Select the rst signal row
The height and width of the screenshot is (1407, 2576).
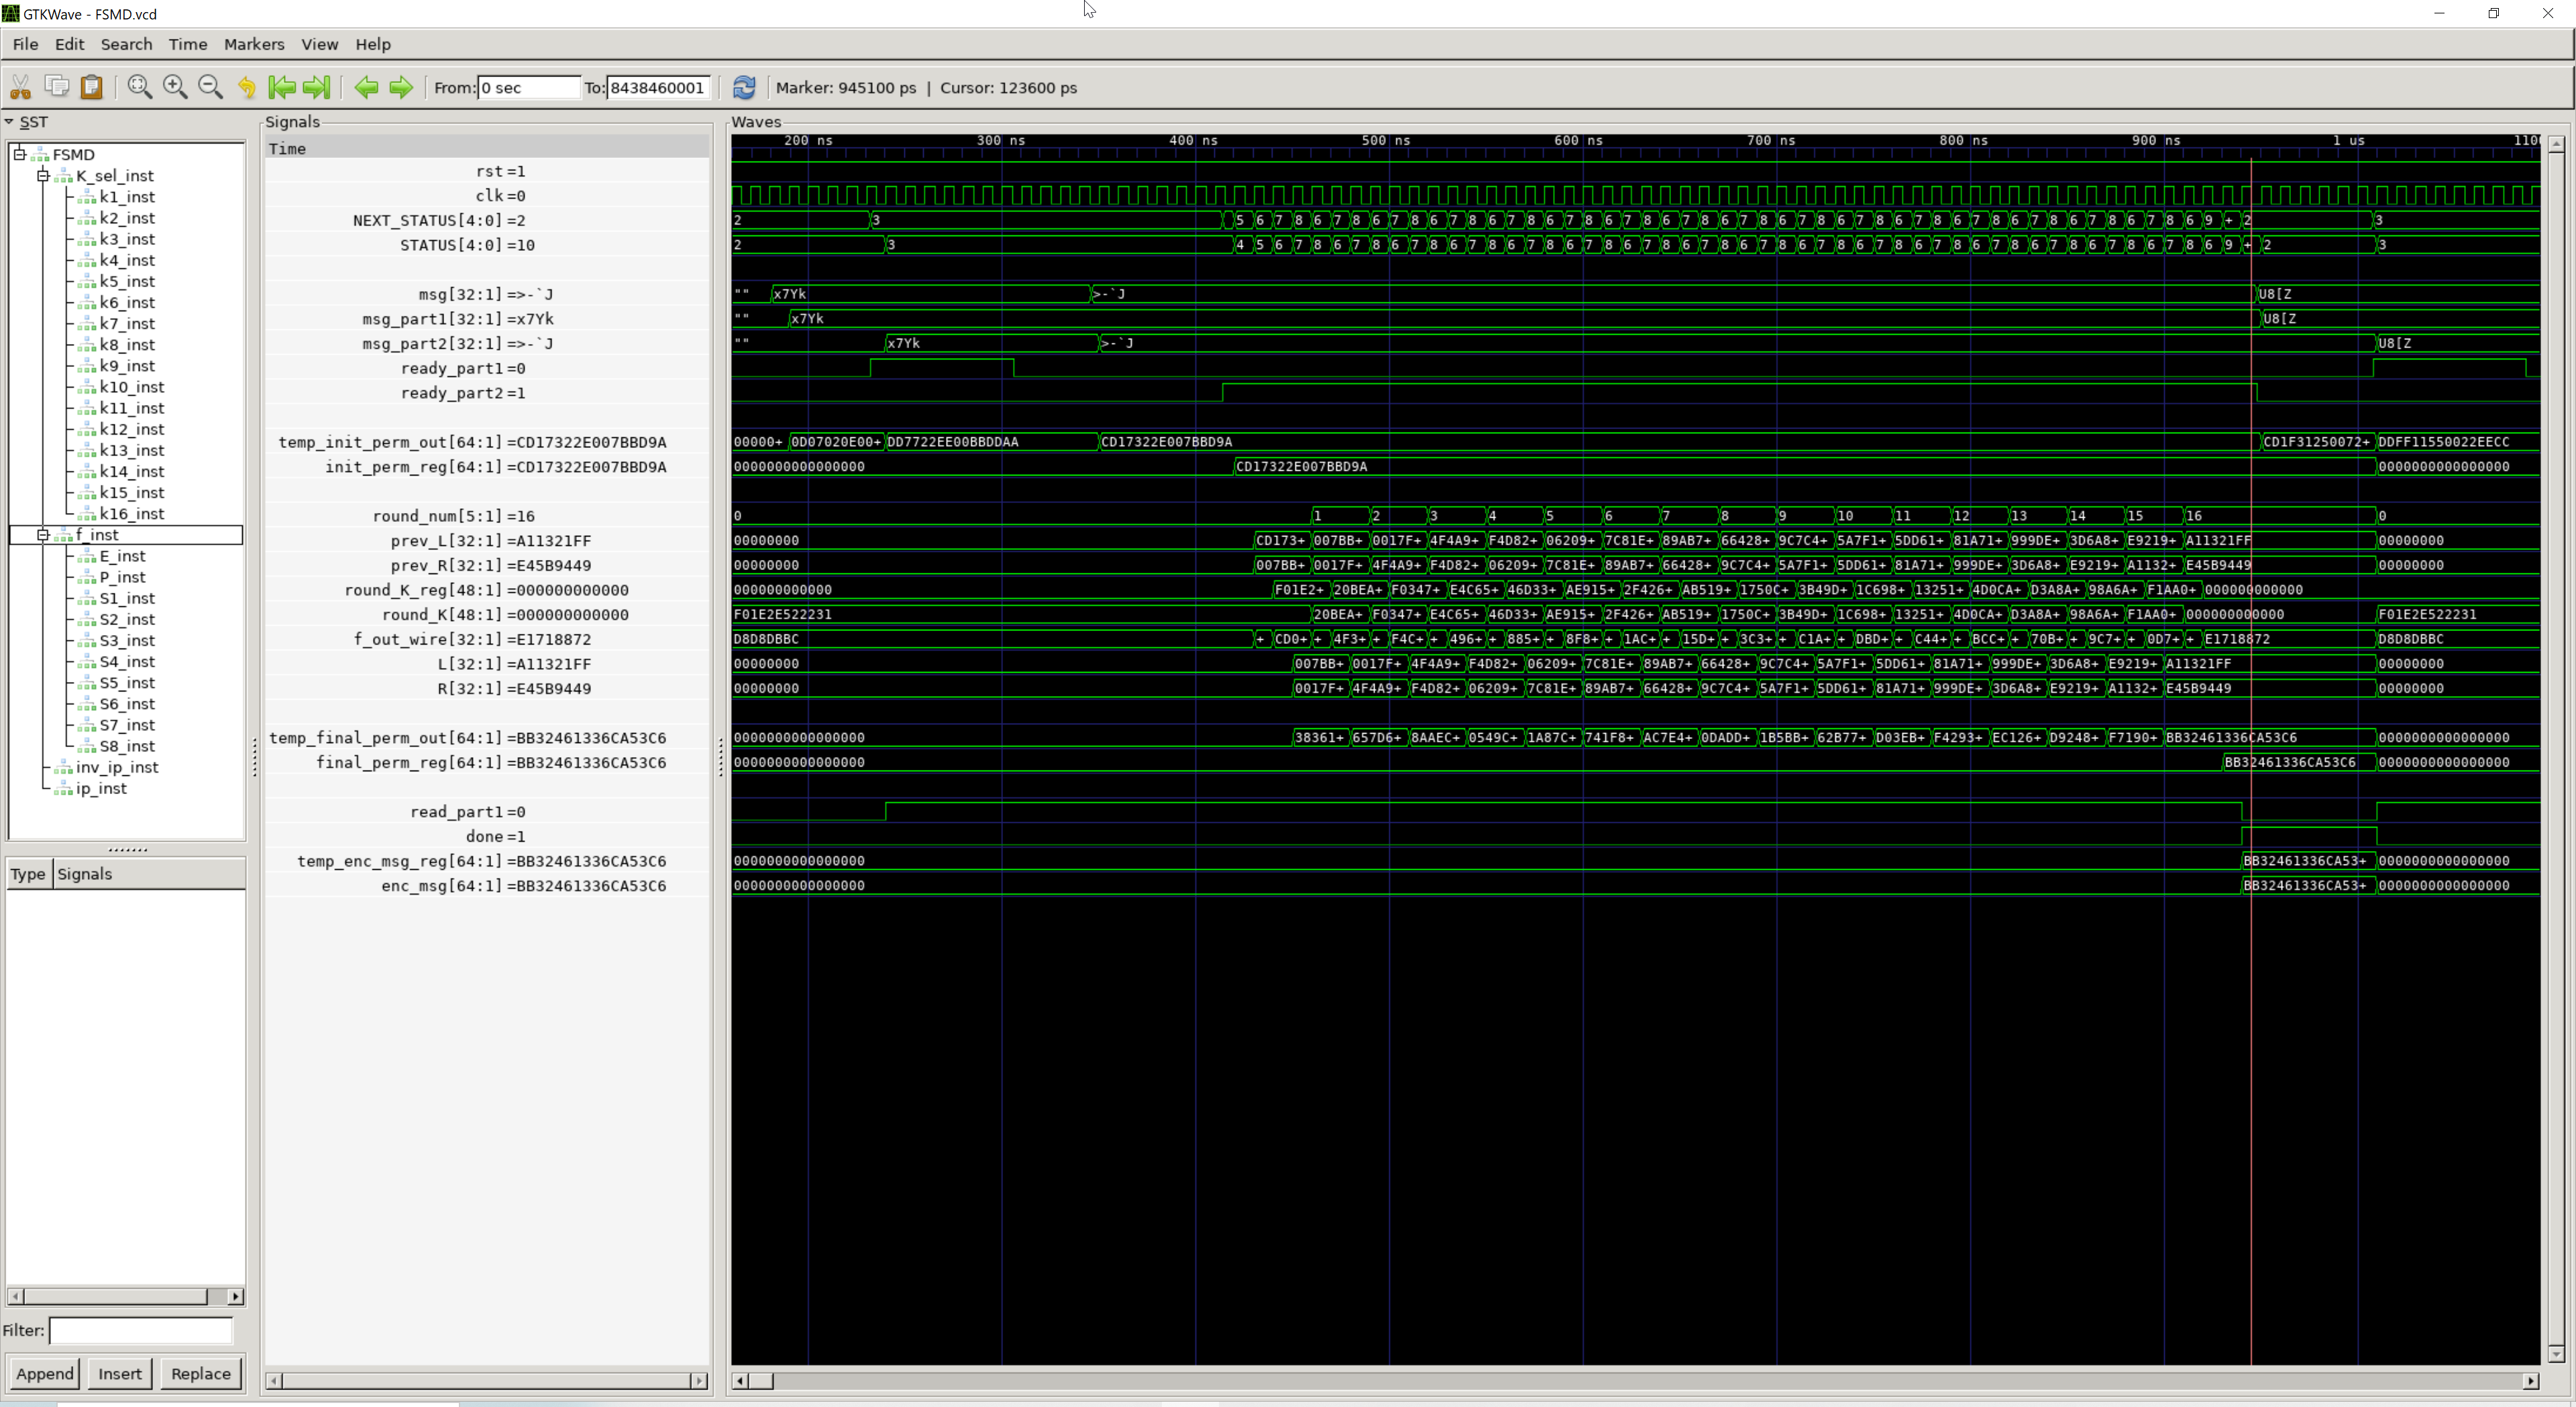pyautogui.click(x=487, y=171)
